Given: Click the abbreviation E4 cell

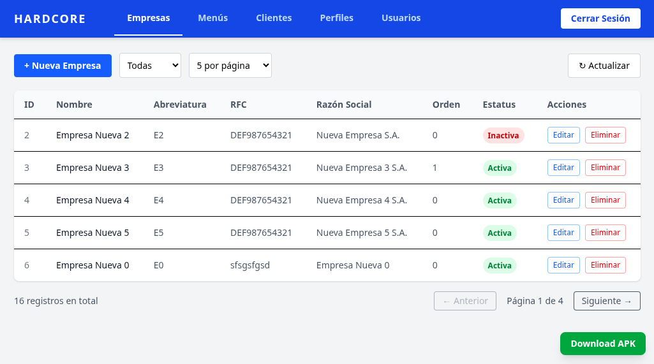Looking at the screenshot, I should pos(158,200).
